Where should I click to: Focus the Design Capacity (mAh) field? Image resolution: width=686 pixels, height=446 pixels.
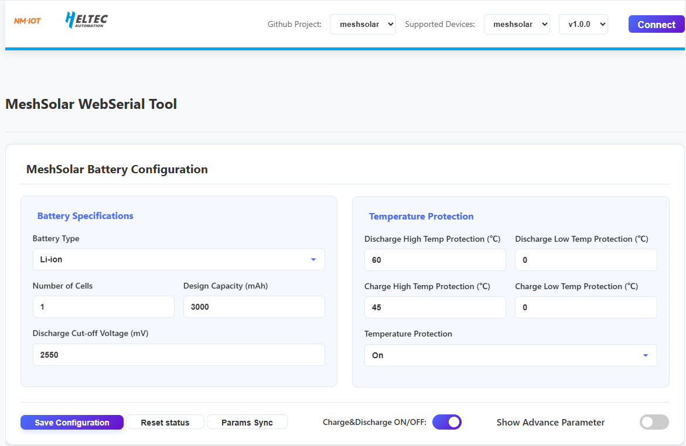(254, 307)
